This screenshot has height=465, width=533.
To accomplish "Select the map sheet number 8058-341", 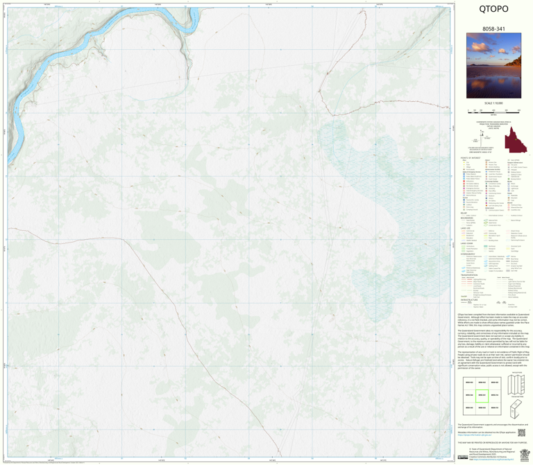I will [x=493, y=29].
